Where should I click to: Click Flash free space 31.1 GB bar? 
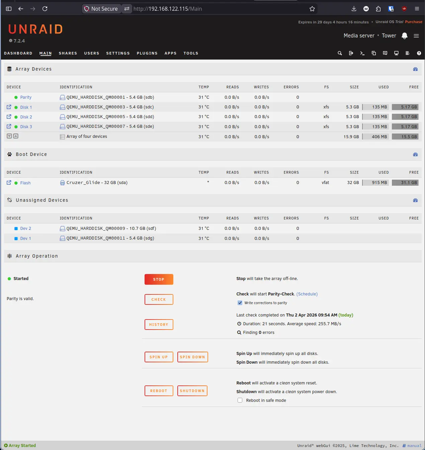pos(405,183)
